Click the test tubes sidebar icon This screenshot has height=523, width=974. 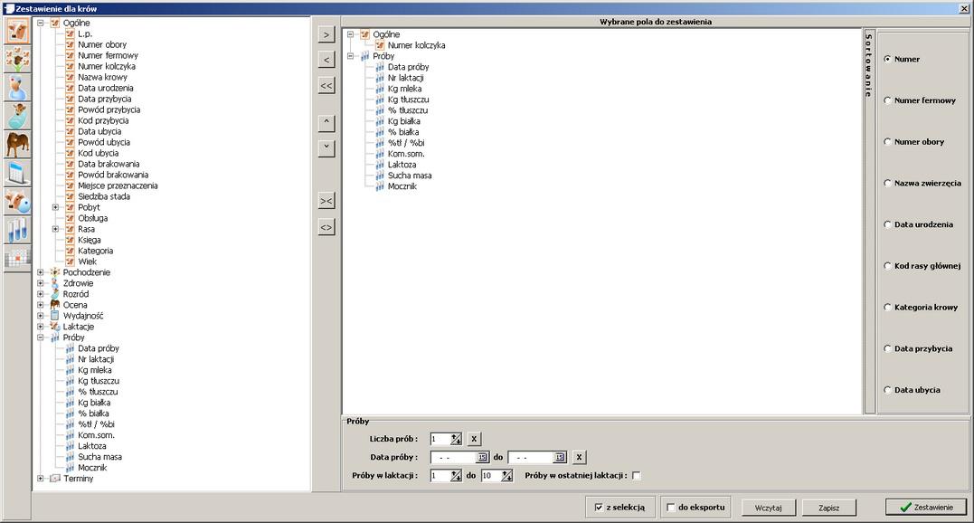(17, 230)
